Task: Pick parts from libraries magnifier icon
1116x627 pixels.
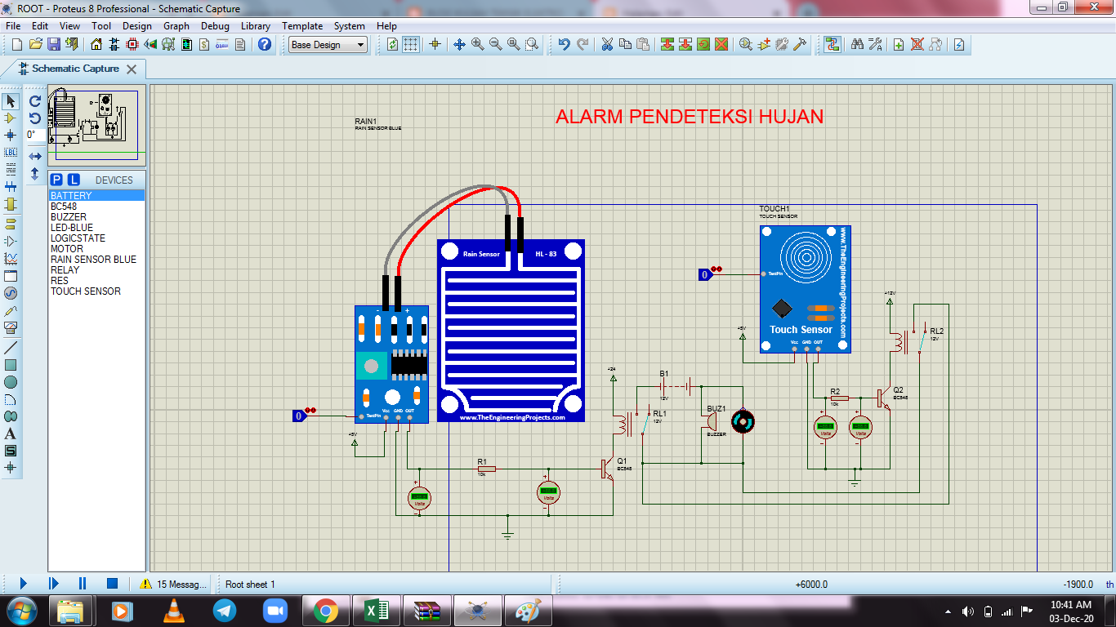Action: [x=746, y=44]
